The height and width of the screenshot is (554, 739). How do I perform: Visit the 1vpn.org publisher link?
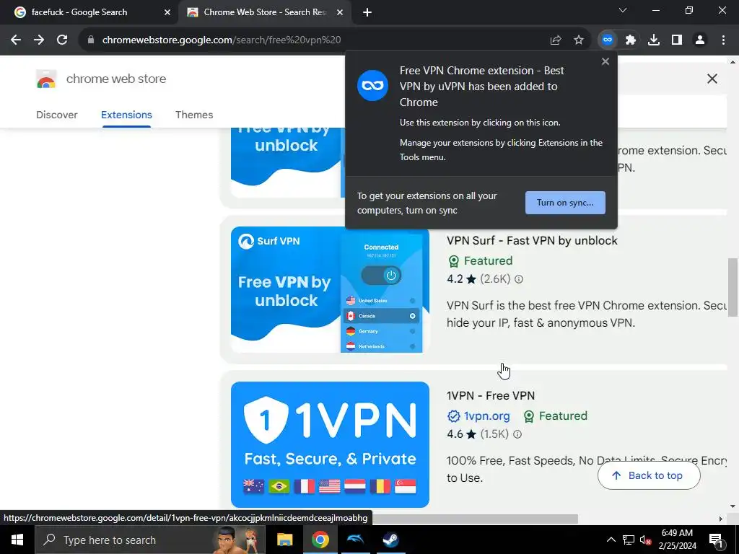click(486, 416)
